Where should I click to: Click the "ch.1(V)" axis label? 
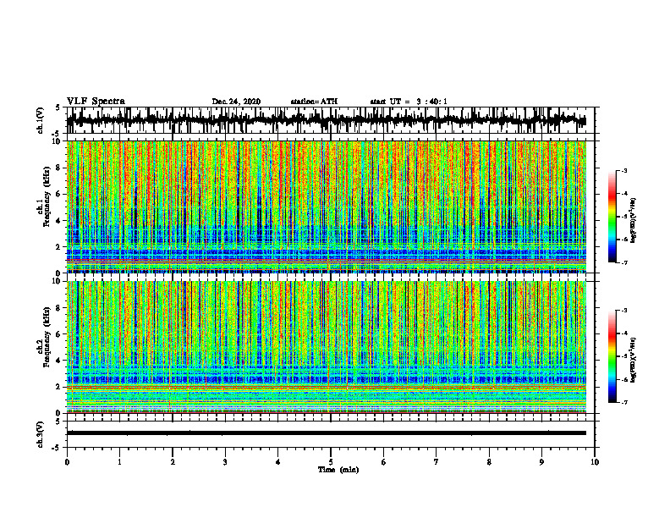[x=41, y=120]
